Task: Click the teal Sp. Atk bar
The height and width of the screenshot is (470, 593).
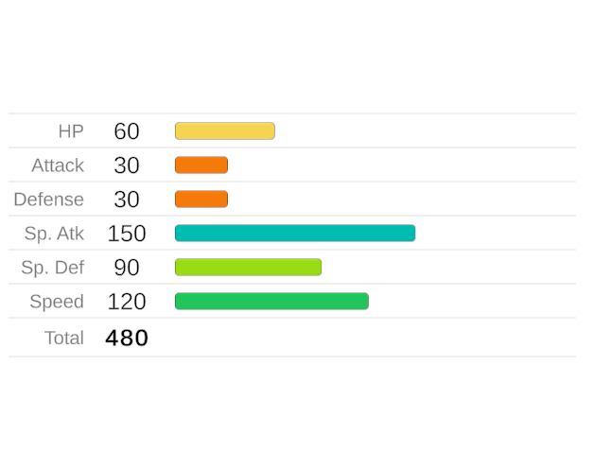Action: click(x=295, y=233)
